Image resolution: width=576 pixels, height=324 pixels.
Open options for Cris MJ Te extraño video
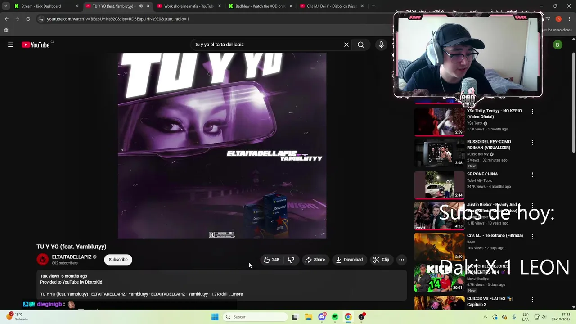tap(532, 236)
